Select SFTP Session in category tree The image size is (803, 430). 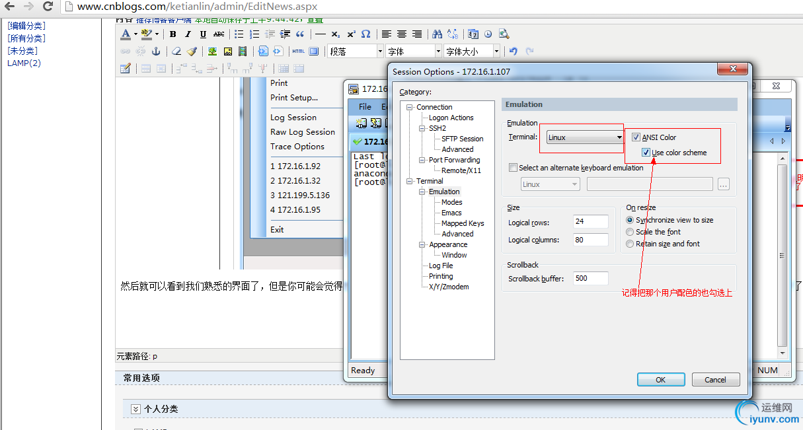click(463, 139)
